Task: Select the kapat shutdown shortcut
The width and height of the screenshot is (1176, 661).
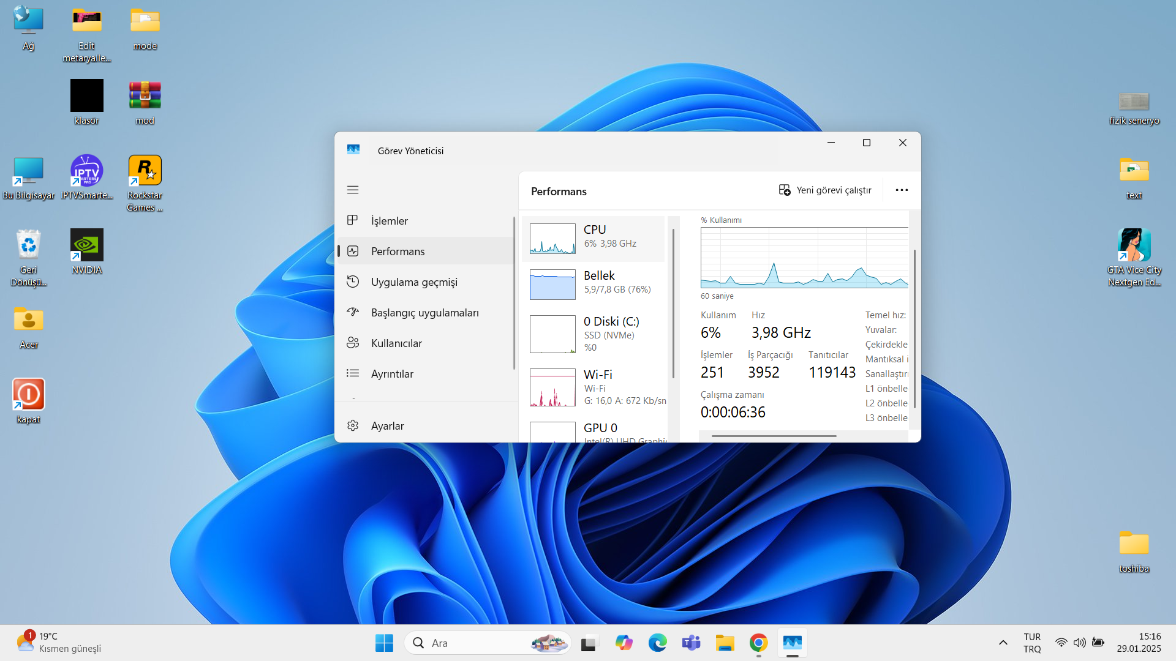Action: [x=28, y=401]
